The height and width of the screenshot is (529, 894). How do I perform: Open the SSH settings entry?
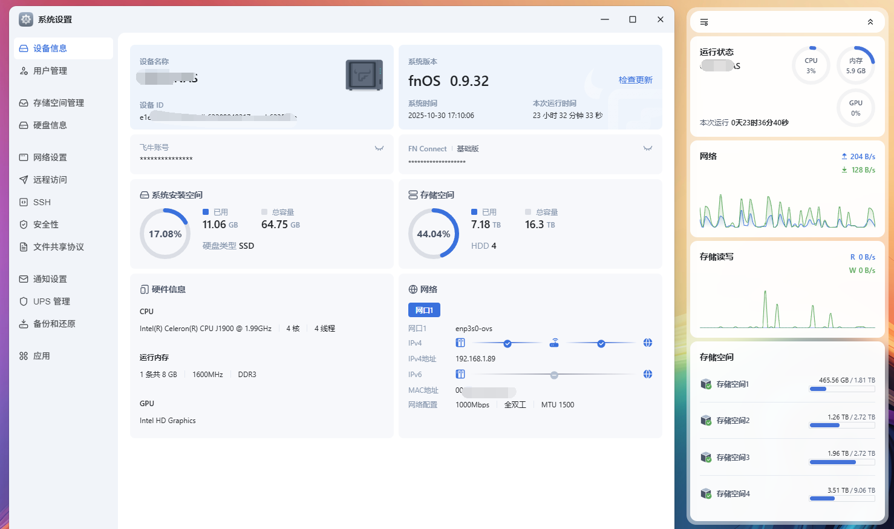(x=42, y=202)
